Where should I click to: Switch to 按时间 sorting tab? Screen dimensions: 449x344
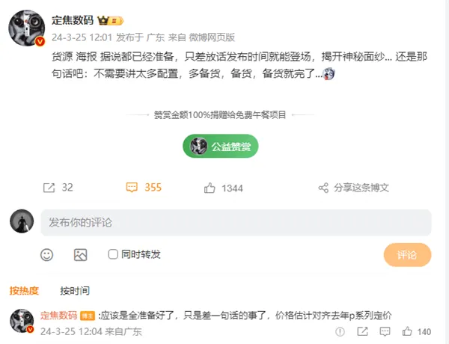click(75, 291)
